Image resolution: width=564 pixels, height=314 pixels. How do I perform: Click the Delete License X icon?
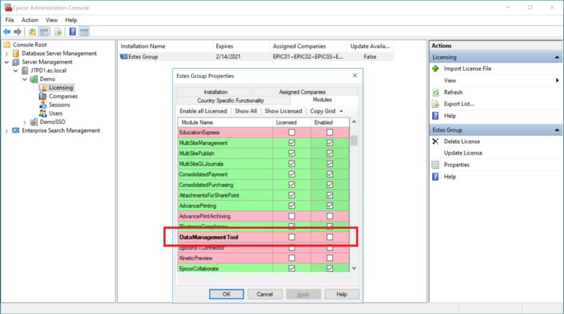tap(436, 141)
